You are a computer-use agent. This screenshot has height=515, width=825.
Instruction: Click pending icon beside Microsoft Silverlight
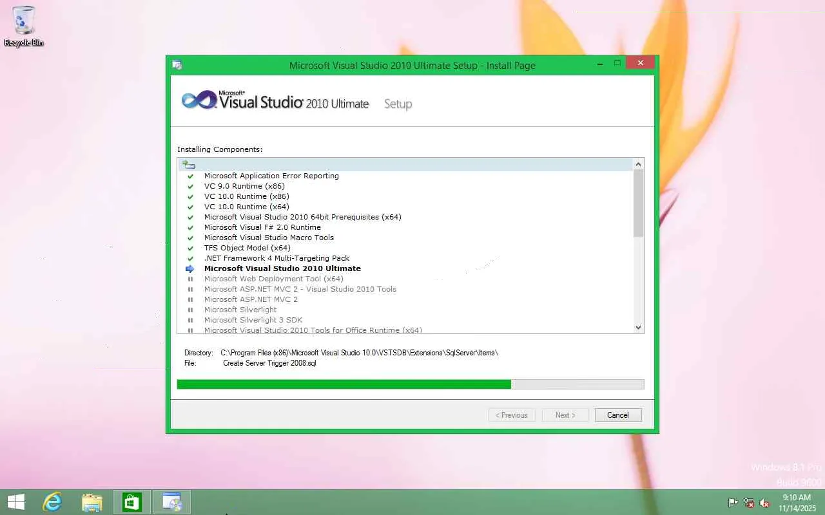tap(190, 310)
